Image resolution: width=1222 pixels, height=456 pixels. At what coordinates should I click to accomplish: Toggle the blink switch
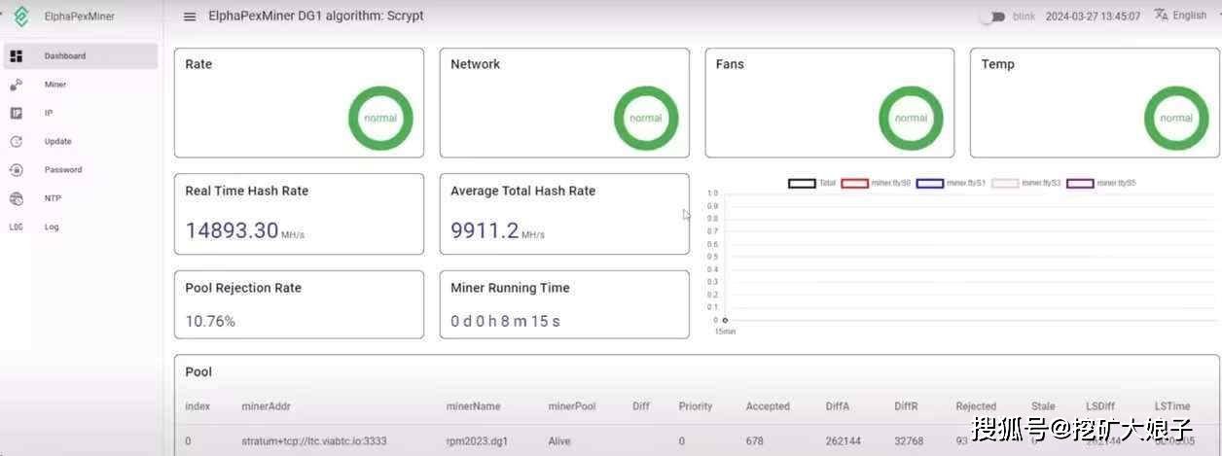point(991,17)
